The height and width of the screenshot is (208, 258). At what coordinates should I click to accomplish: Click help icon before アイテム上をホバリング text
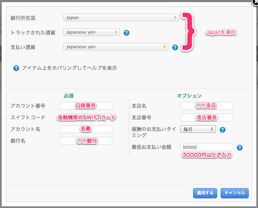(16, 68)
